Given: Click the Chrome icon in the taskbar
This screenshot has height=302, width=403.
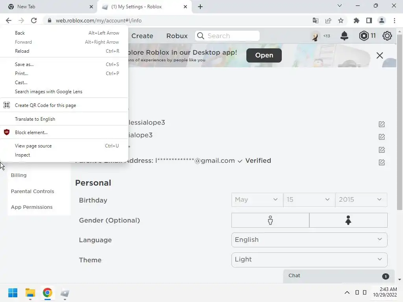Looking at the screenshot, I should pos(47,293).
